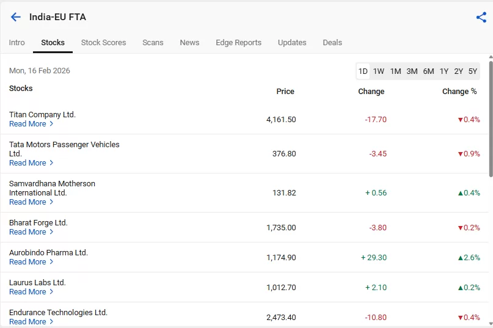Click the +29.30 change value

coord(373,258)
